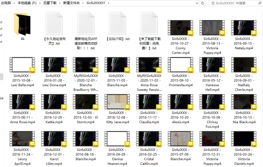The width and height of the screenshot is (263, 167).
Task: Click the 此电脑 breadcrumb
Action: [6, 3]
